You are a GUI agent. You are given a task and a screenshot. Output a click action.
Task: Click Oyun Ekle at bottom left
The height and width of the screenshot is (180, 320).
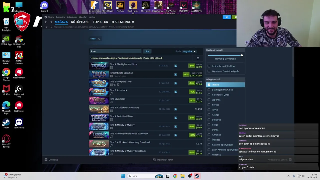tap(51, 160)
